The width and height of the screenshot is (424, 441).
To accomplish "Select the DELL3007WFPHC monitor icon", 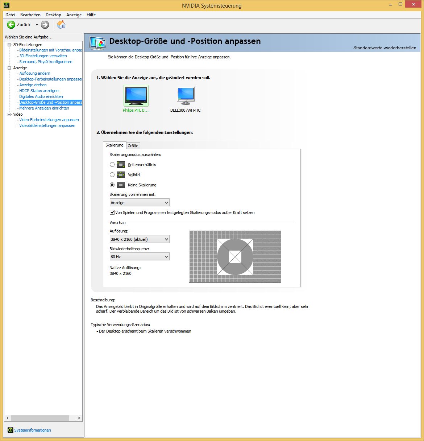I will coord(186,96).
